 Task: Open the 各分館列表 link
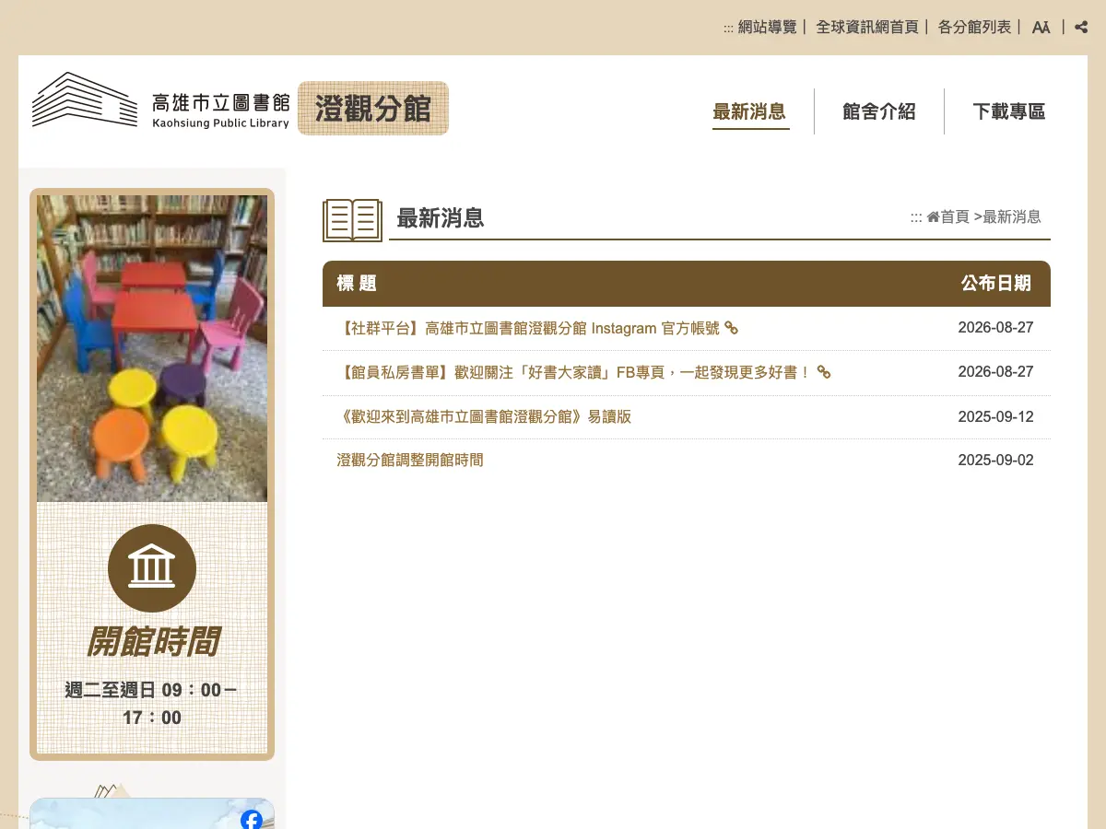click(974, 28)
